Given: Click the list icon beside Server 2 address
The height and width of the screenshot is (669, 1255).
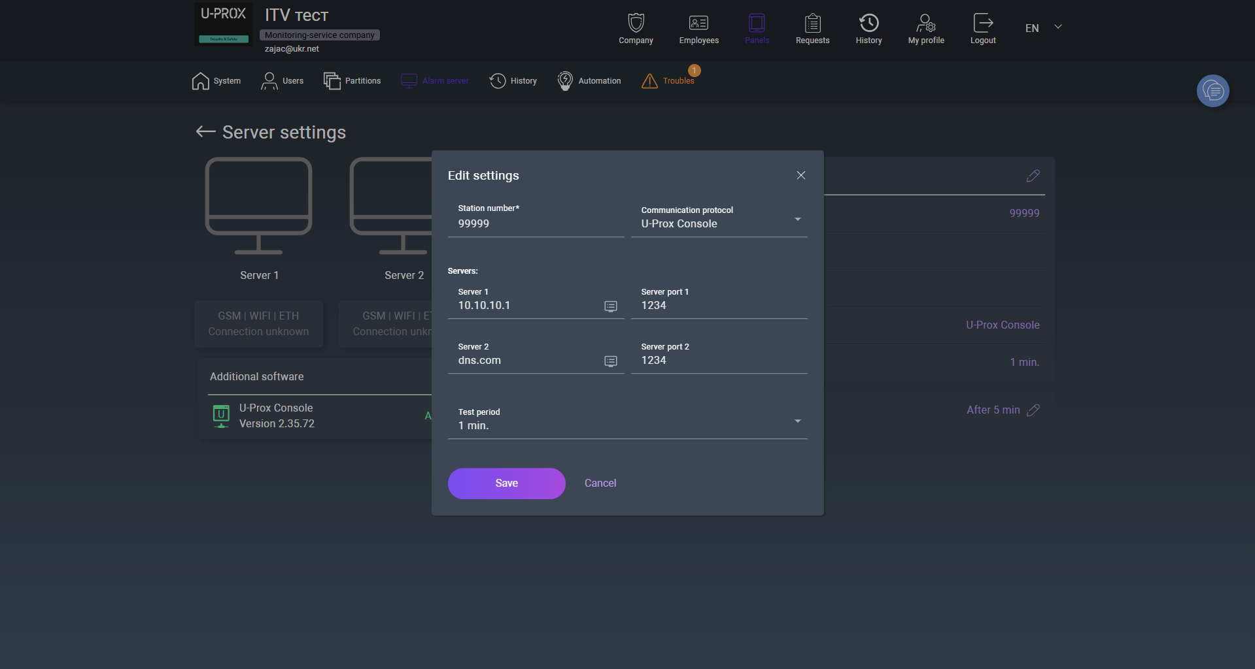Looking at the screenshot, I should [x=610, y=361].
